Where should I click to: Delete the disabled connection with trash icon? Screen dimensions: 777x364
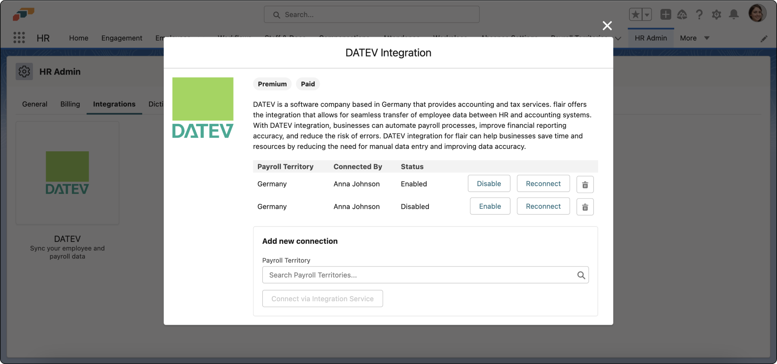[x=585, y=207]
